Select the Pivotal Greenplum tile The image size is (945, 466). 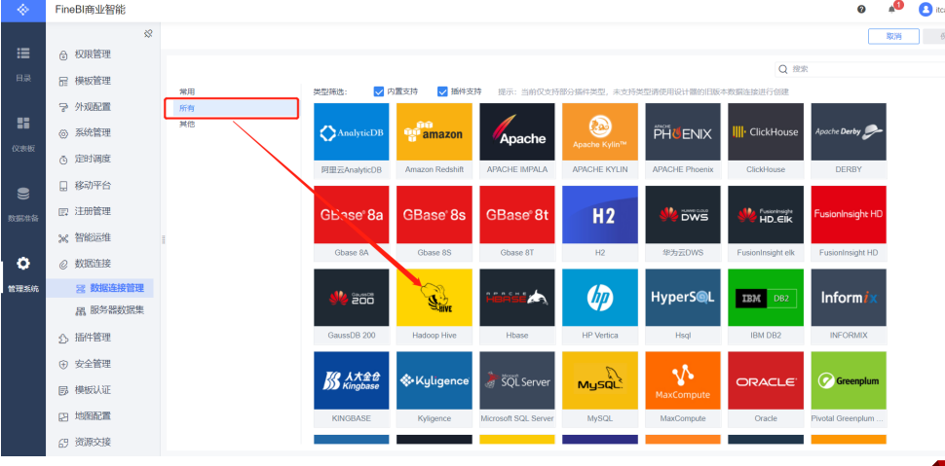pos(849,389)
